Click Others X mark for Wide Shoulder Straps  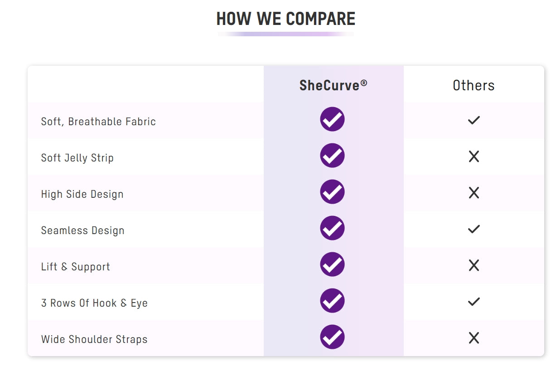pos(474,338)
